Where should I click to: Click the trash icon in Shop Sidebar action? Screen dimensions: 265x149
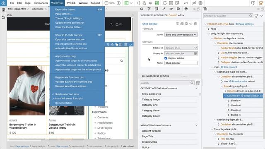click(195, 24)
